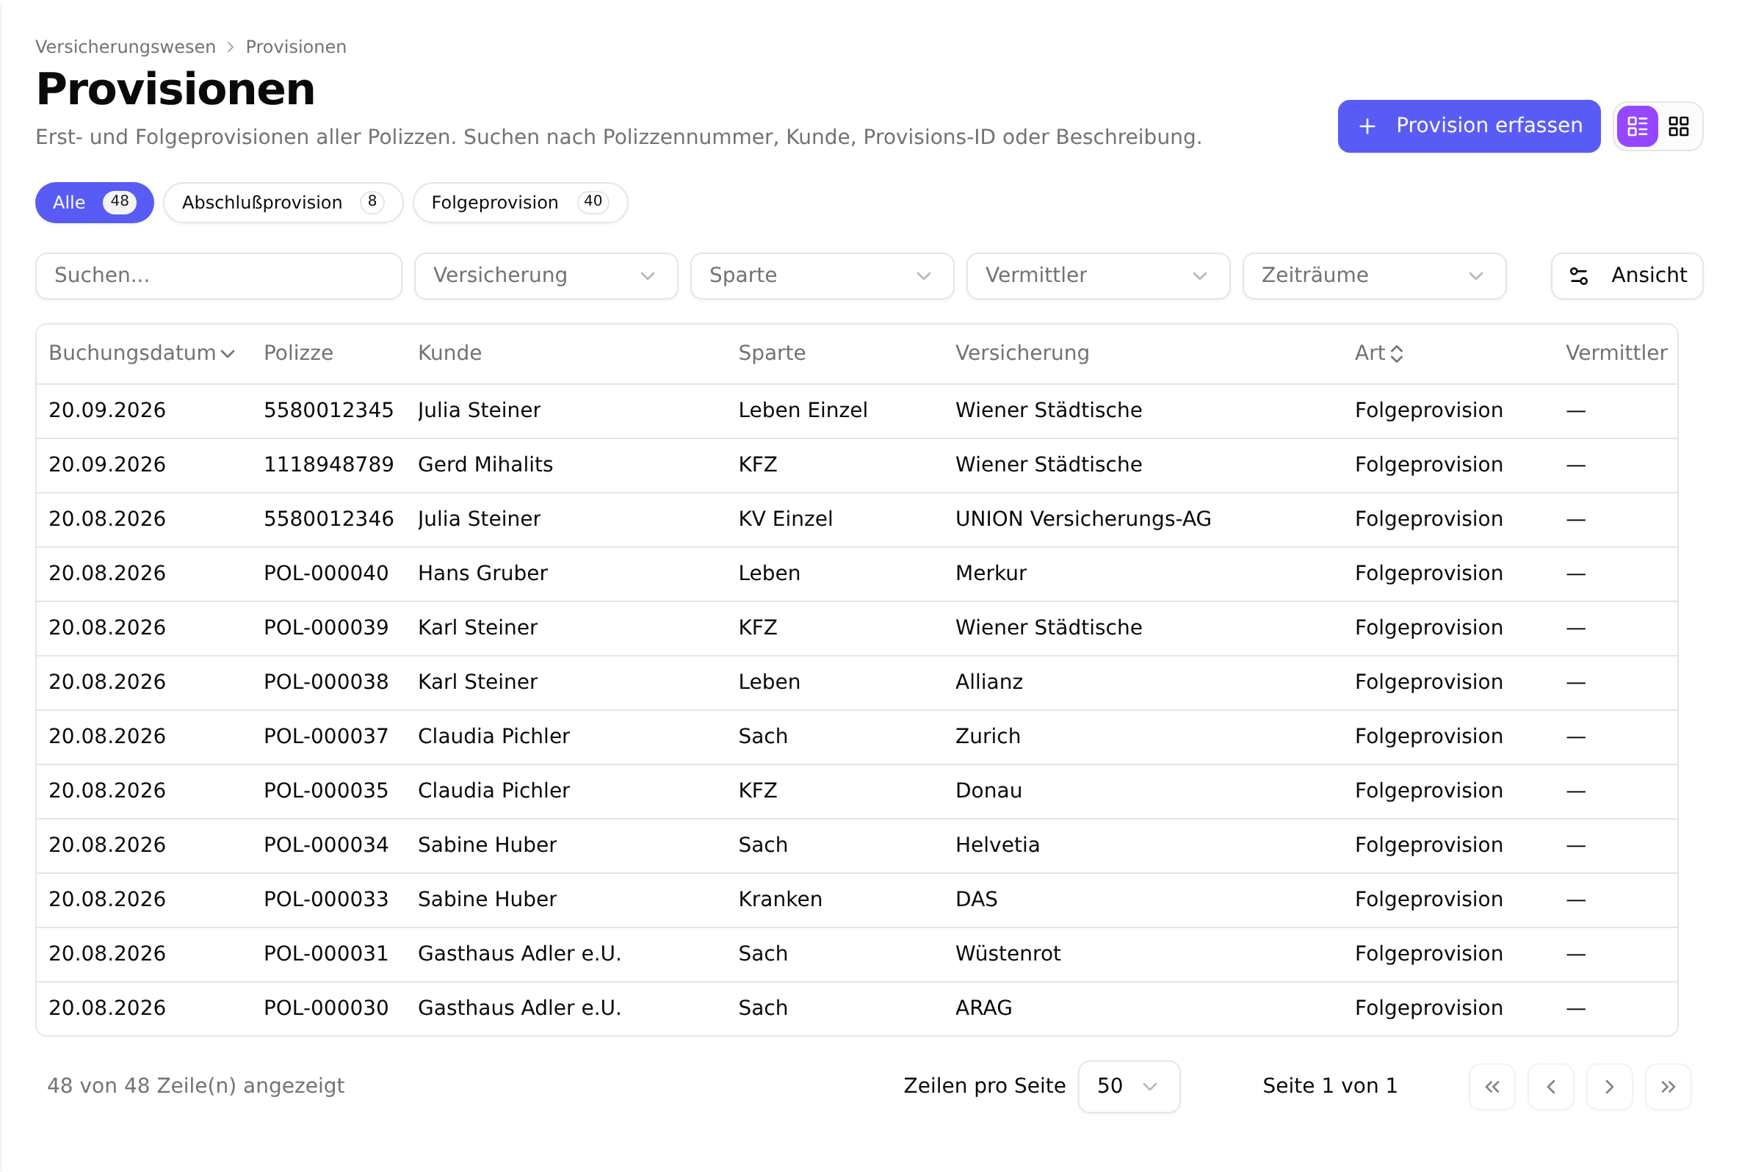Image resolution: width=1739 pixels, height=1172 pixels.
Task: Click the Leben Einzel cell
Action: pyautogui.click(x=803, y=410)
